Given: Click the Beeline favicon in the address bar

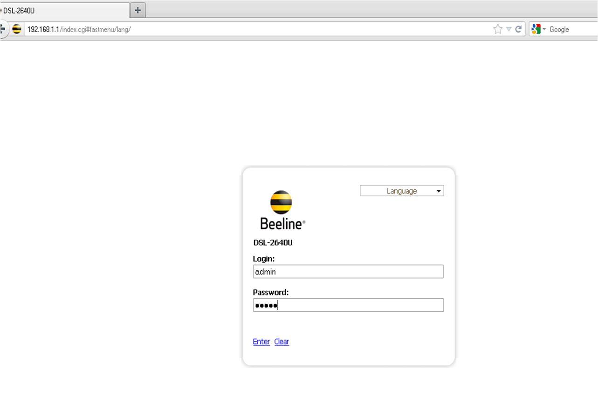Looking at the screenshot, I should pos(17,29).
